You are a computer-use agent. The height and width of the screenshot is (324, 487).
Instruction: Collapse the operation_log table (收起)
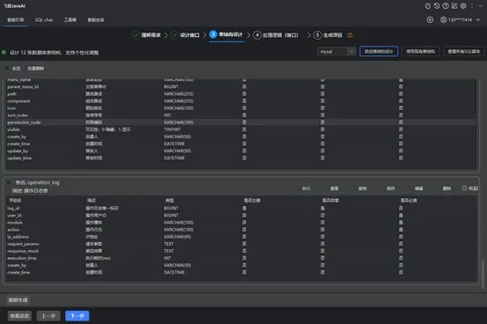coord(470,188)
